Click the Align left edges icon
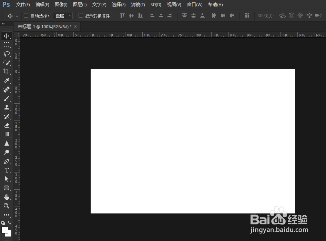The image size is (326, 241). (152, 15)
